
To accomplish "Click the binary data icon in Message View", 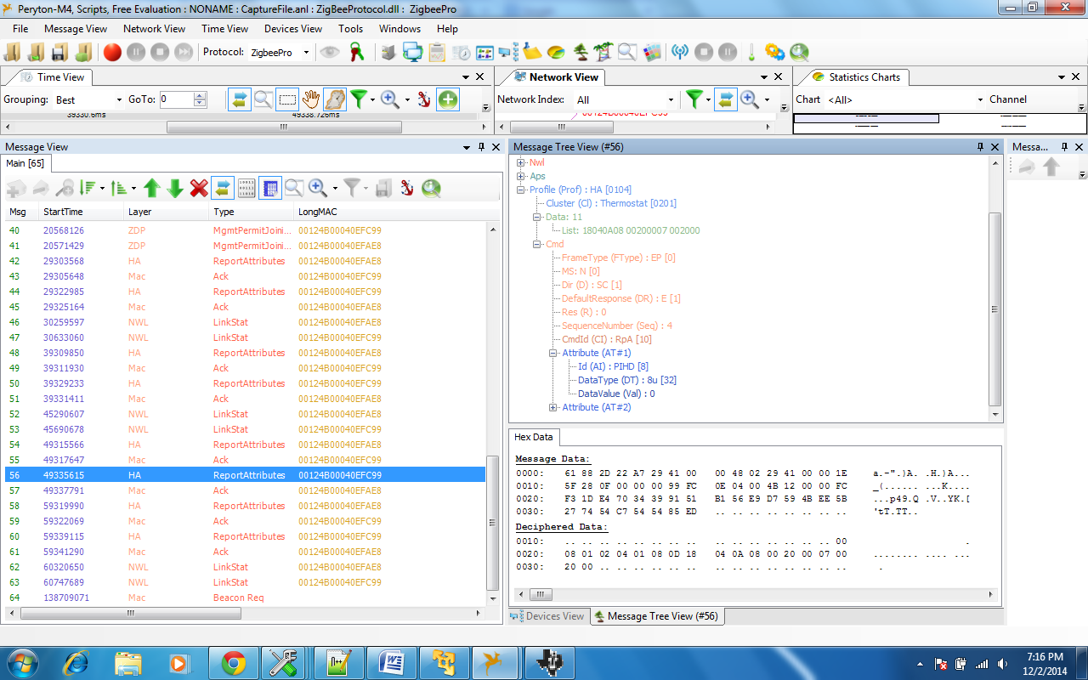I will (x=246, y=188).
